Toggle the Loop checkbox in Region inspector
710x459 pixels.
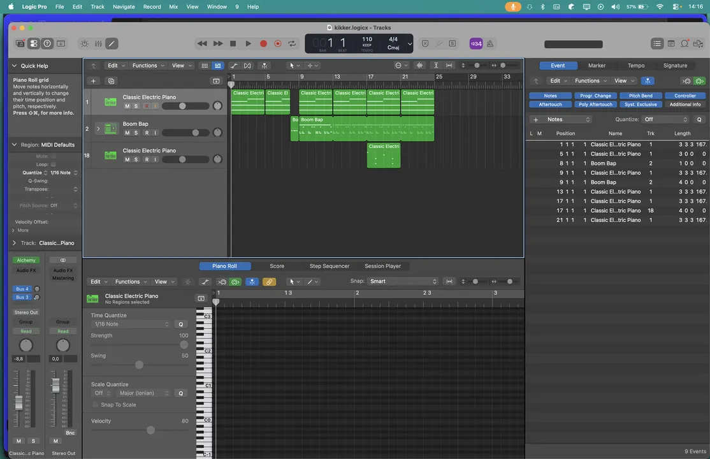(x=54, y=164)
